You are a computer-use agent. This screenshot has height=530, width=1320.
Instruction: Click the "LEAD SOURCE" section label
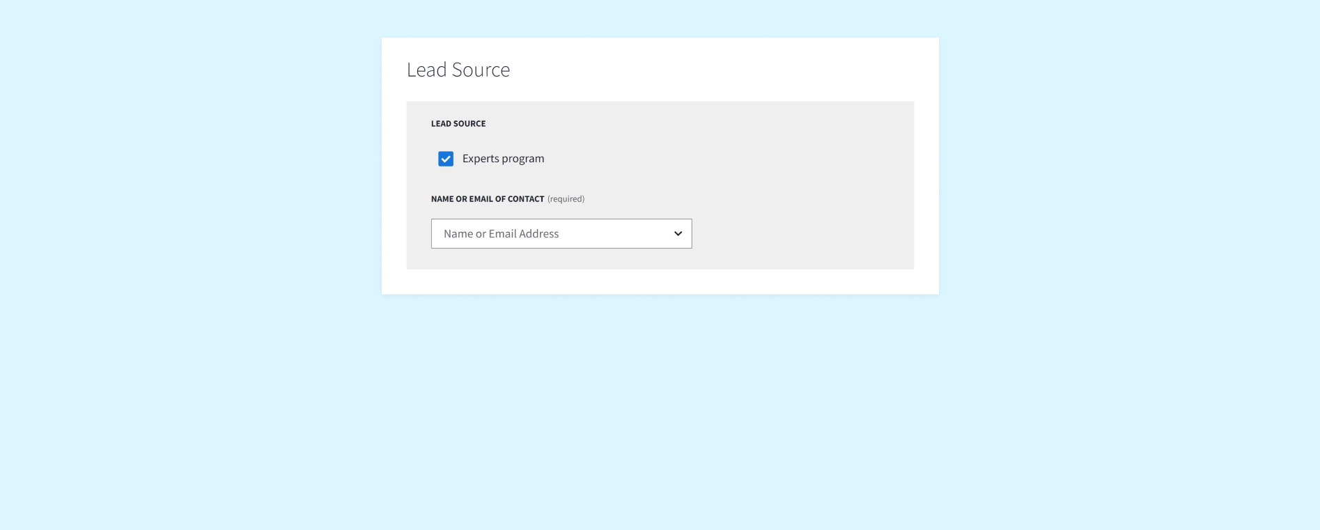[x=458, y=124]
